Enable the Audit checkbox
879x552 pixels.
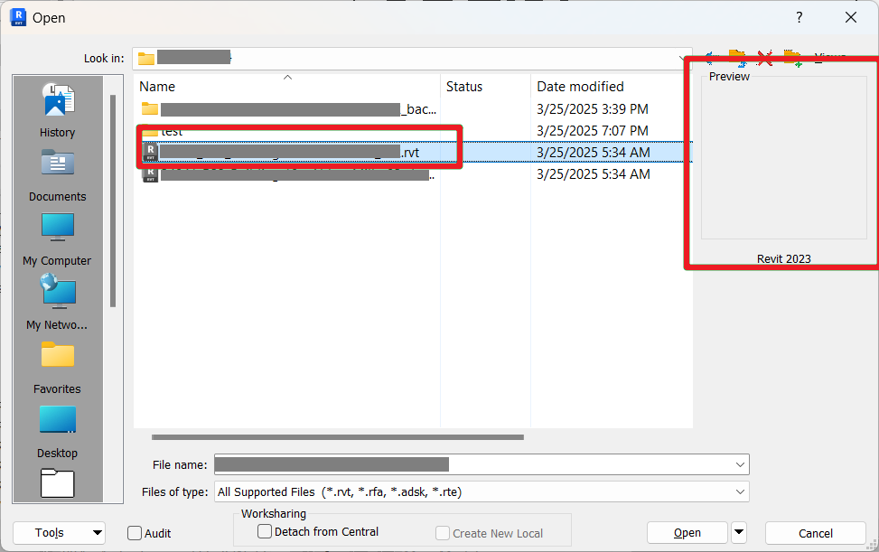[134, 533]
